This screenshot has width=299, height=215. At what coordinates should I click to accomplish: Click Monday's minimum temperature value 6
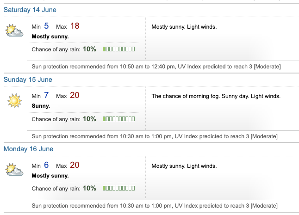click(x=46, y=165)
